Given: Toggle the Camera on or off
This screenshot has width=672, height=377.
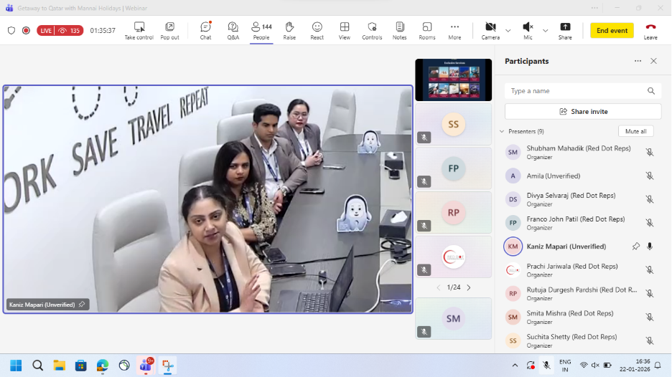Looking at the screenshot, I should [x=490, y=30].
